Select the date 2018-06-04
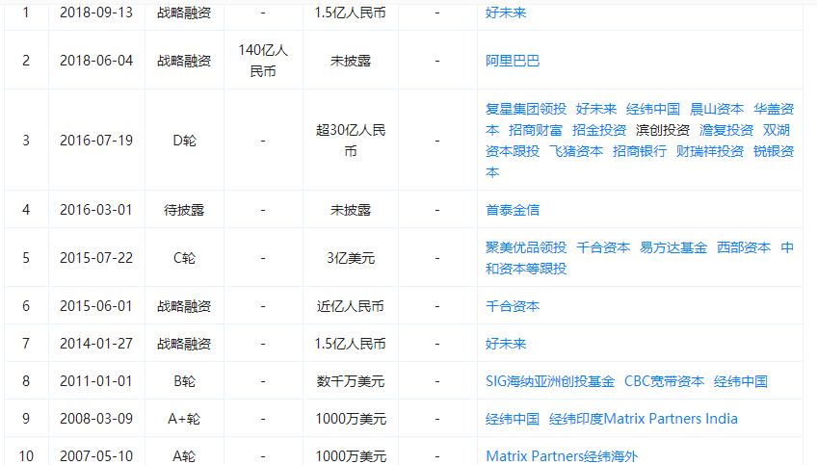Viewport: 817px width, 465px height. pyautogui.click(x=96, y=61)
